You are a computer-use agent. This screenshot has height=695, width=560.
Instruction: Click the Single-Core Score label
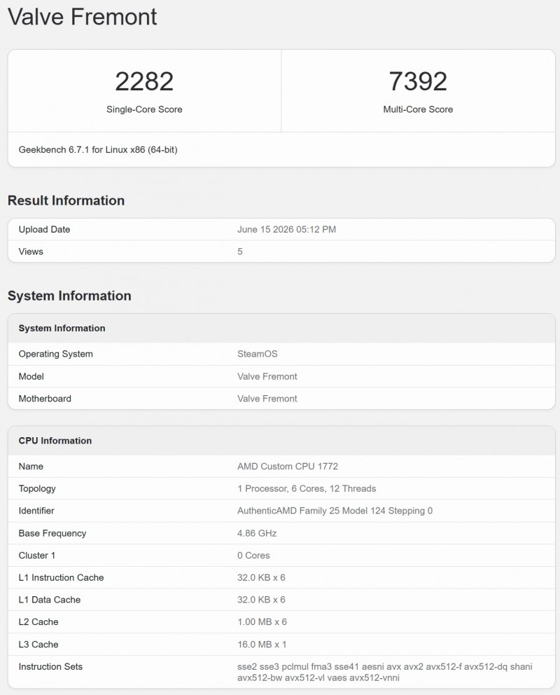tap(144, 109)
